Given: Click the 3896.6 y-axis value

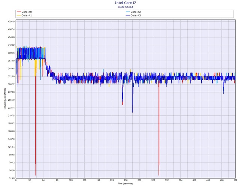Looking at the screenshot, I should coord(11,53).
